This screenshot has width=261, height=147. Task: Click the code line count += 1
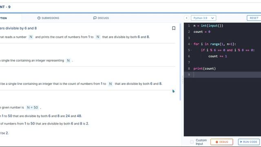point(217,56)
